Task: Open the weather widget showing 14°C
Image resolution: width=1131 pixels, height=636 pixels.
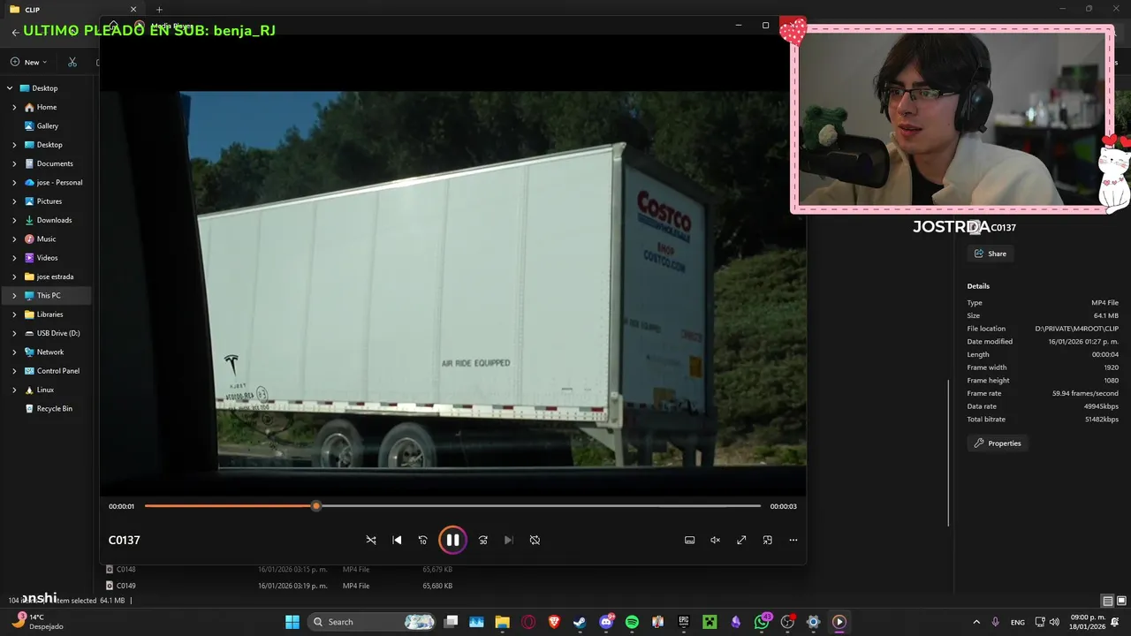Action: click(40, 622)
